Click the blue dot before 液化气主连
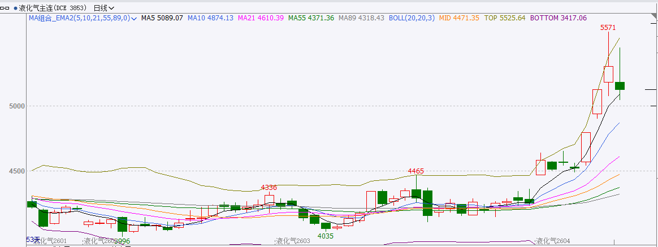 pos(15,8)
